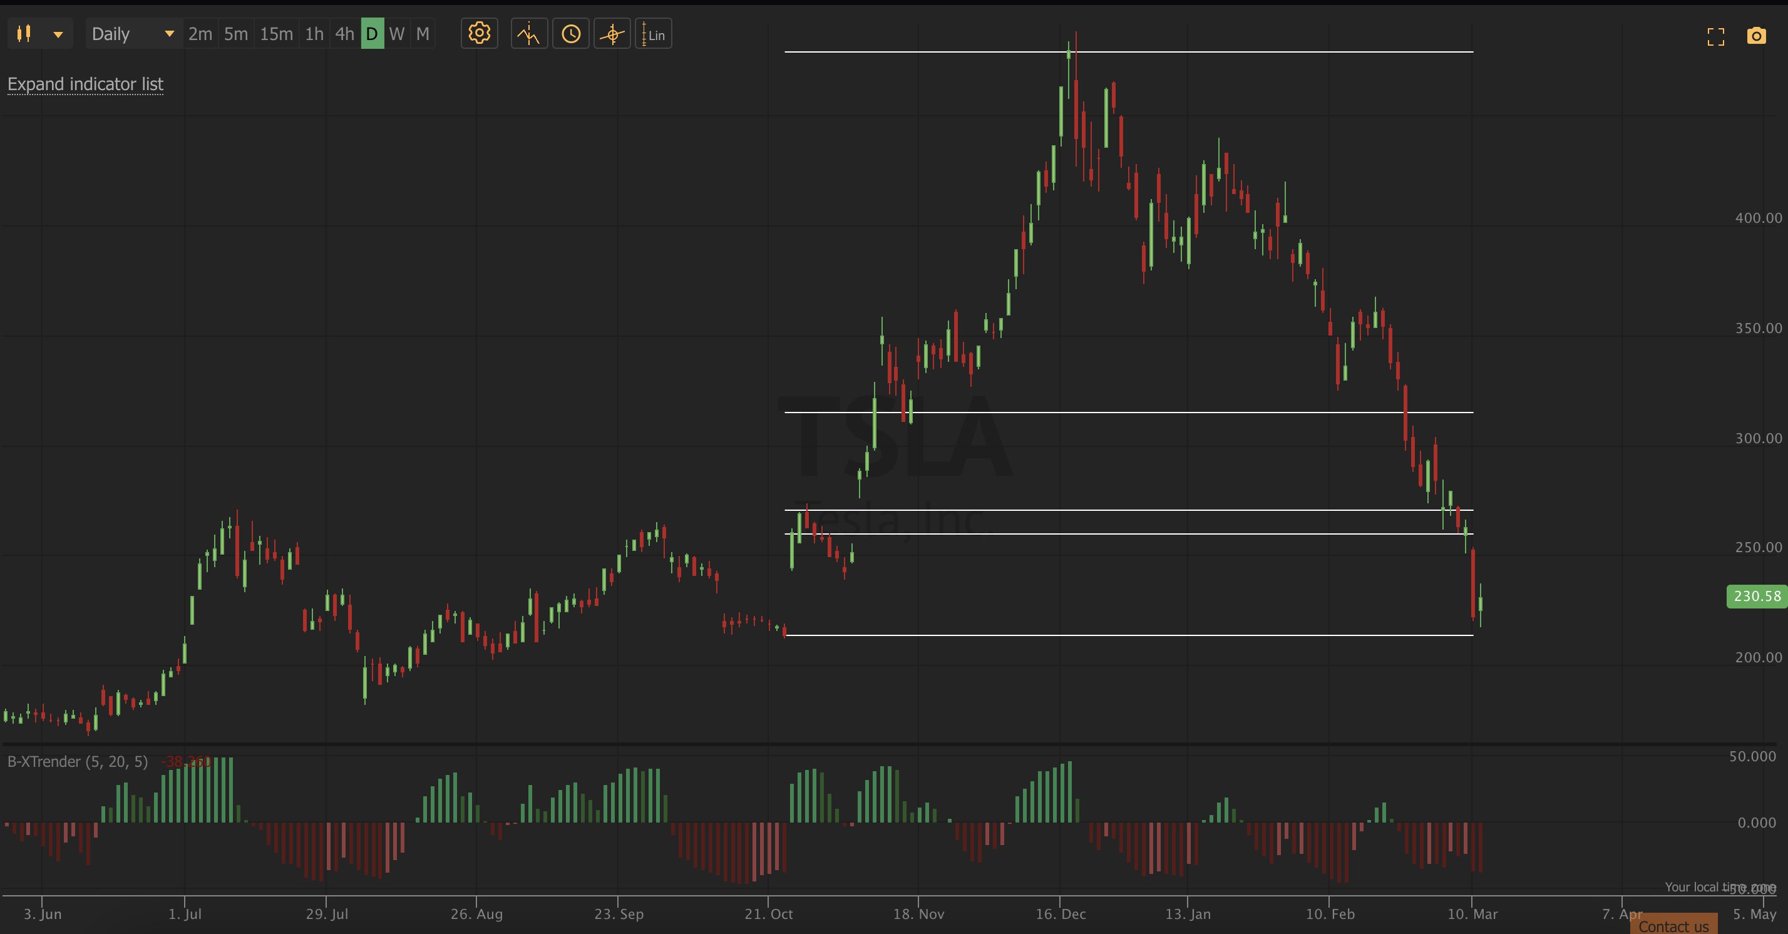Click the 300.00 price axis label
The image size is (1788, 934).
point(1758,438)
